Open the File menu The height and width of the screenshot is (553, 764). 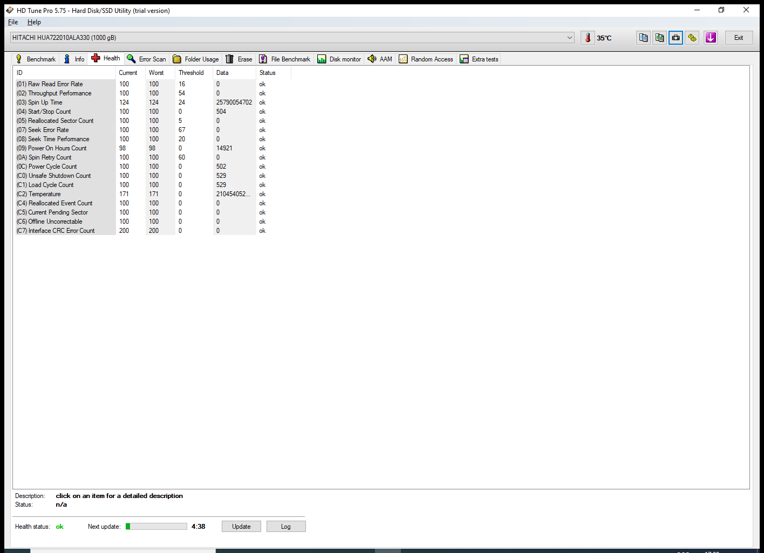point(13,22)
